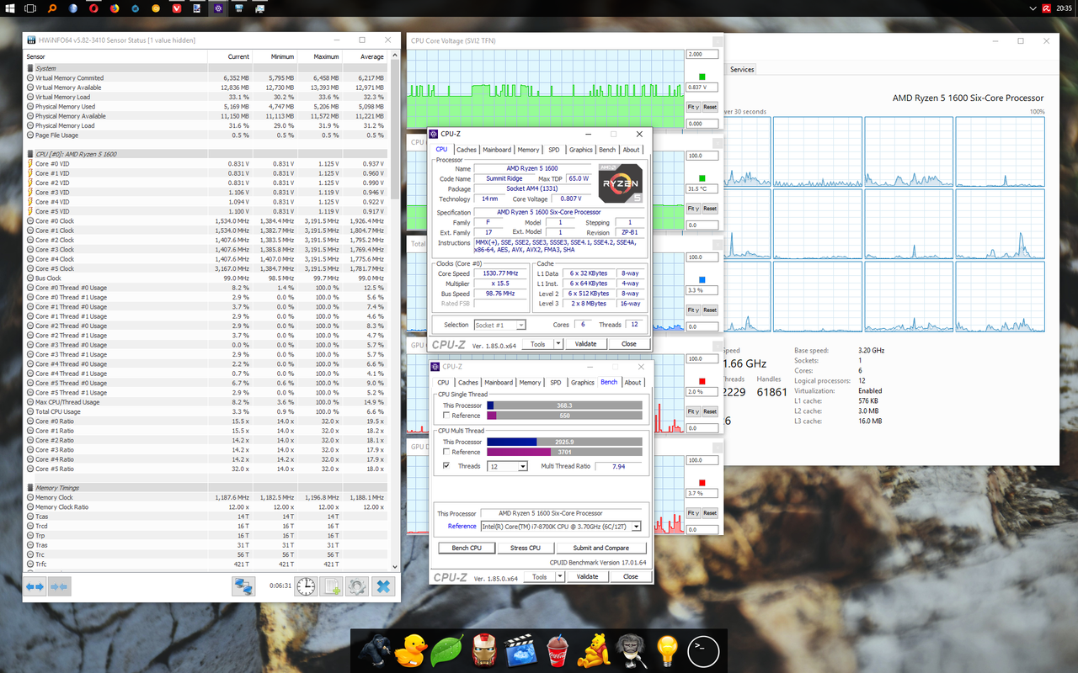Open the Threads count dropdown showing 12
The width and height of the screenshot is (1078, 673).
[508, 466]
